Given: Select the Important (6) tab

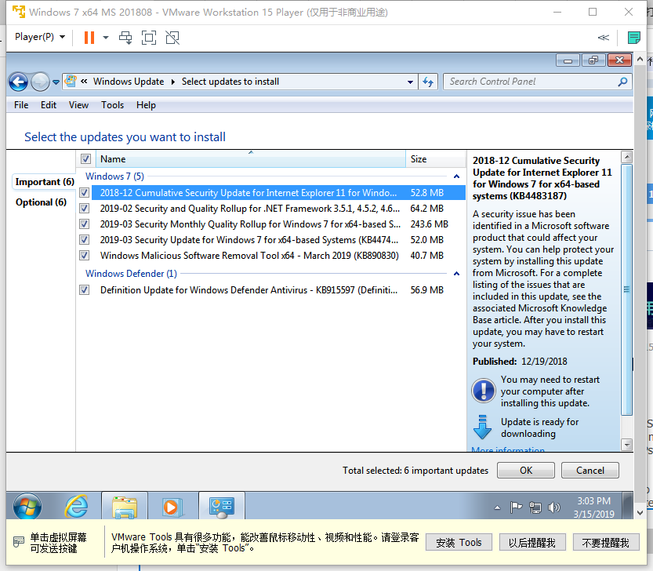Looking at the screenshot, I should pos(45,182).
